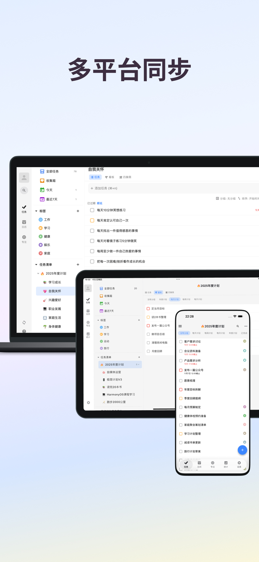
Task: Select 每月计划 group tab on phone
Action: (221, 333)
